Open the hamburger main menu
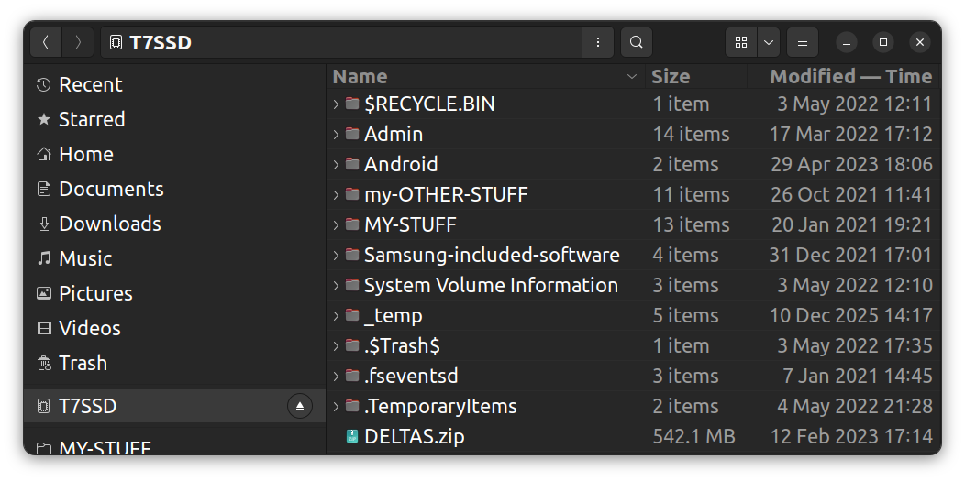The width and height of the screenshot is (965, 481). point(802,42)
